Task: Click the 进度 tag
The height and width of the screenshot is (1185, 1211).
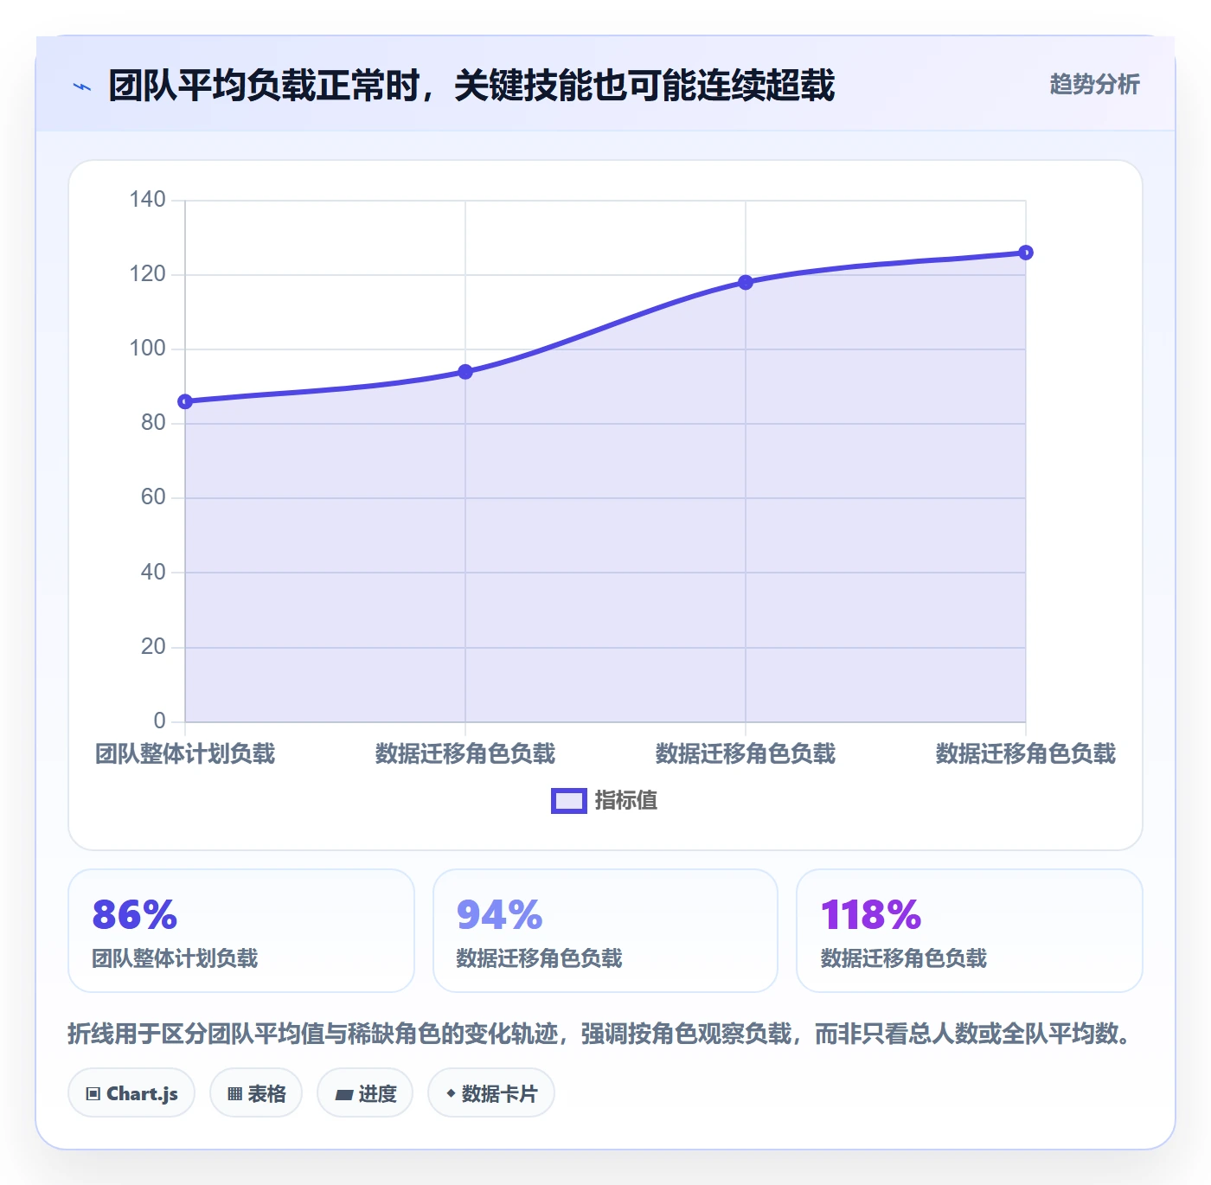Action: click(x=365, y=1093)
